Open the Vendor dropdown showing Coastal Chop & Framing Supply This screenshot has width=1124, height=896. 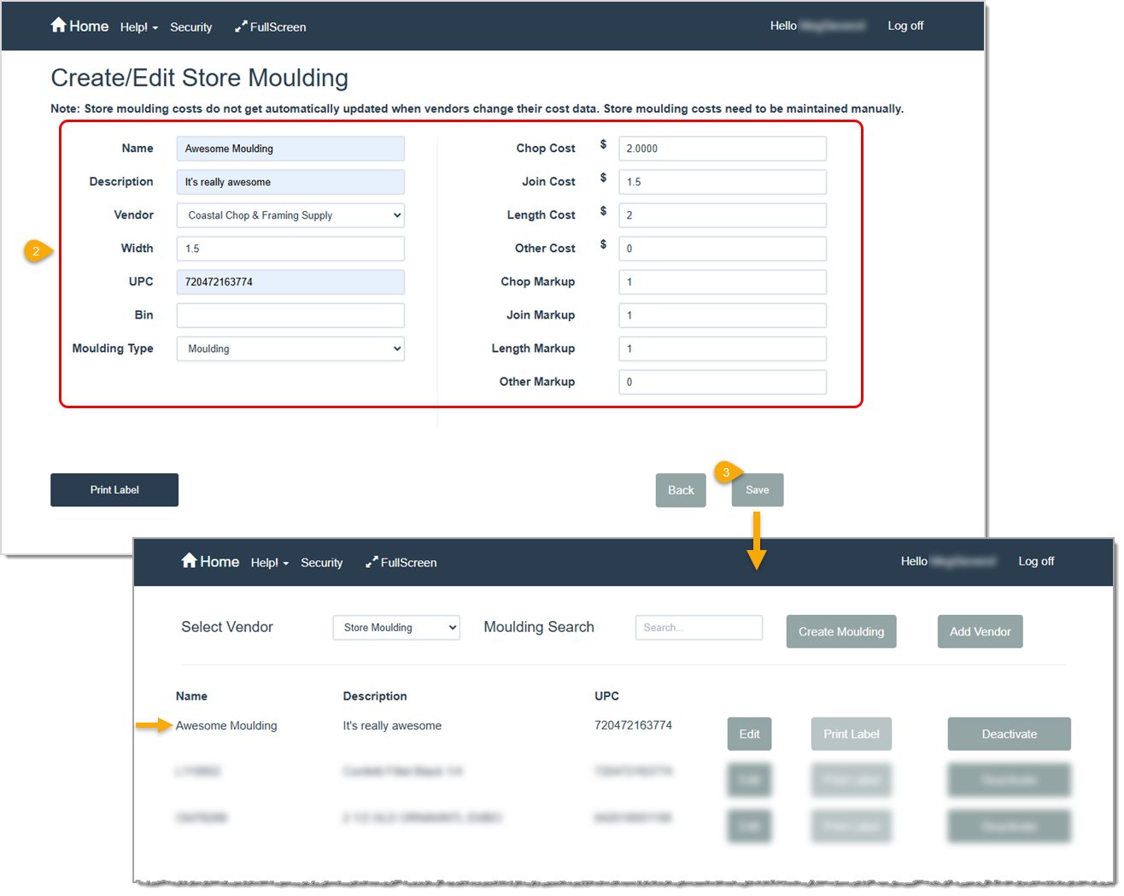pyautogui.click(x=290, y=215)
